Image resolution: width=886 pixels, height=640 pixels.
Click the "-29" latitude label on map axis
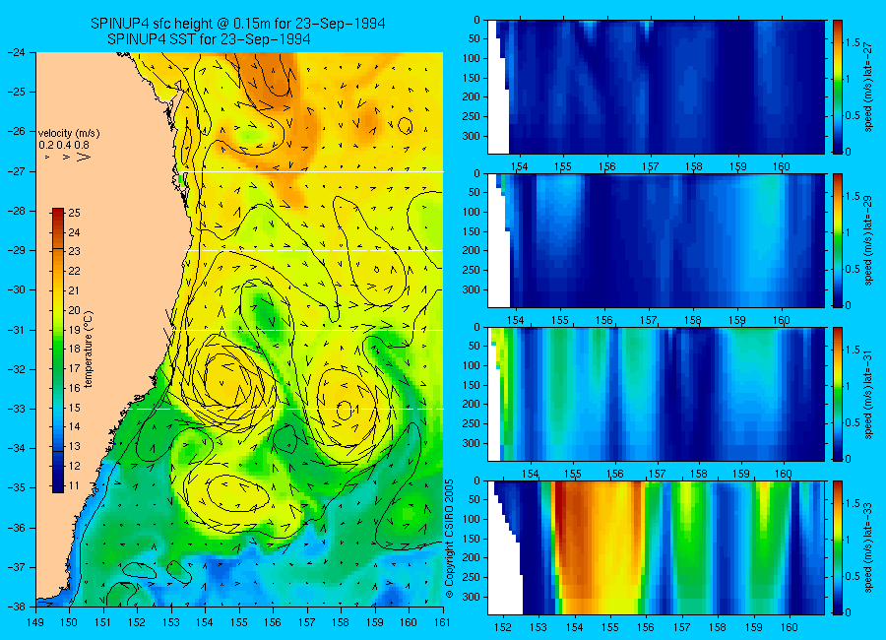tap(17, 250)
